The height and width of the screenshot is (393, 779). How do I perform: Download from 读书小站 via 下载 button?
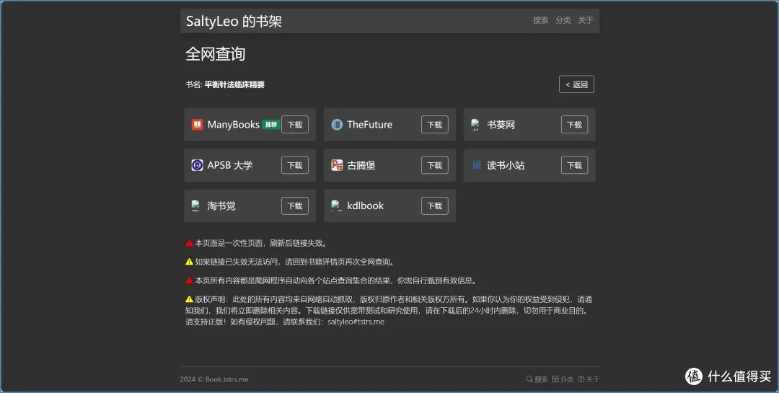pyautogui.click(x=574, y=165)
